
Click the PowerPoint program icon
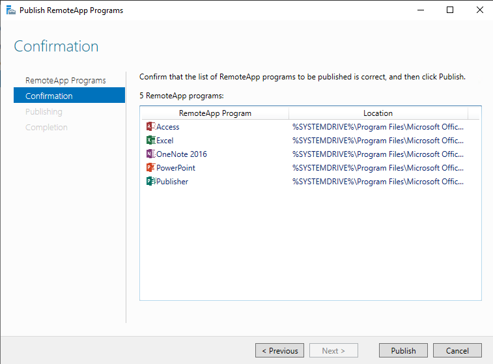pos(150,167)
